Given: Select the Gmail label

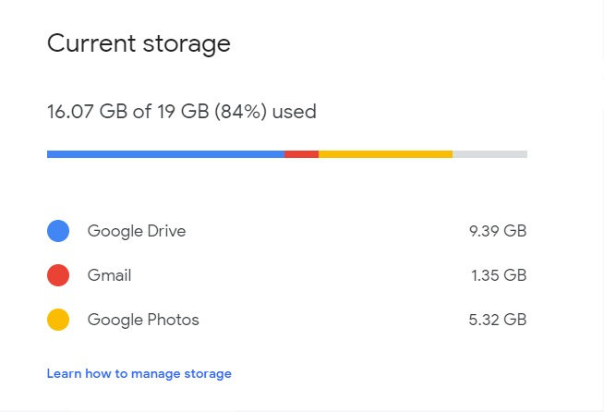Looking at the screenshot, I should pos(109,275).
